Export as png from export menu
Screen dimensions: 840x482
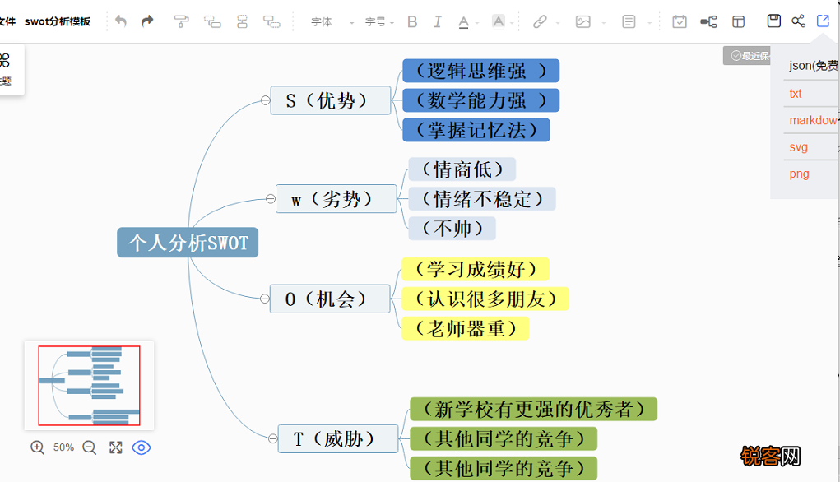pyautogui.click(x=799, y=174)
